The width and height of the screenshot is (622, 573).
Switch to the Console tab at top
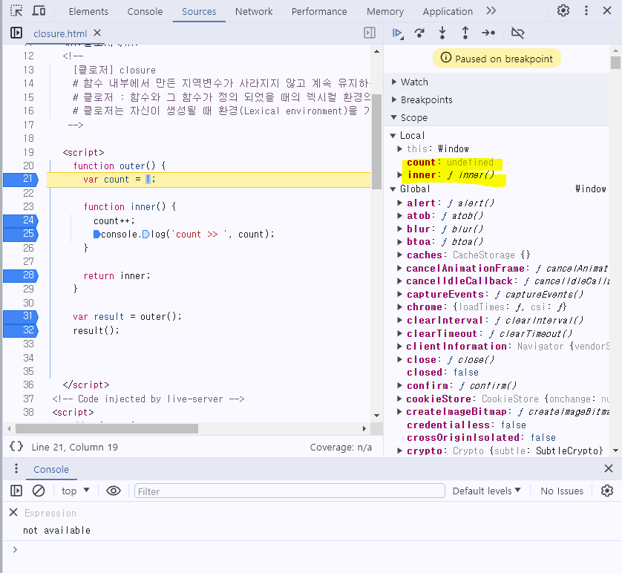click(x=145, y=11)
